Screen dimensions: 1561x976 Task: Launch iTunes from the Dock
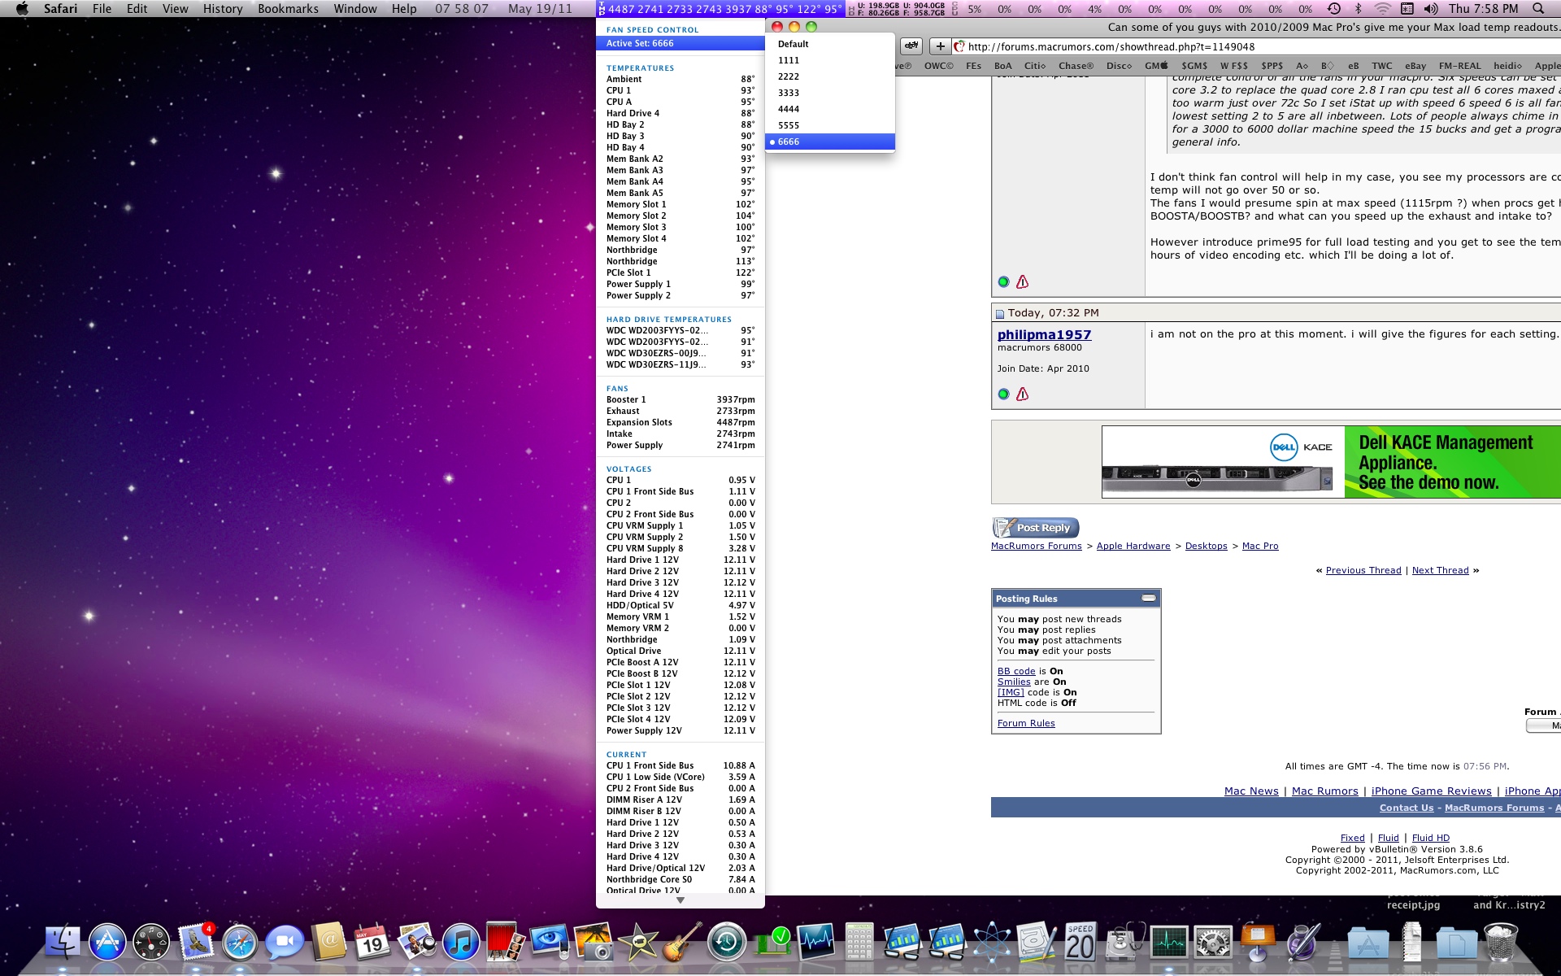pos(461,943)
